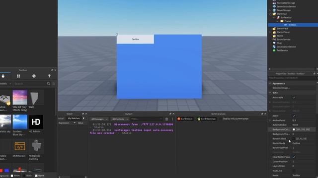Viewport: 318px width, 178px height.
Task: Collapse the SurfaceGui tree node
Action: 274,18
